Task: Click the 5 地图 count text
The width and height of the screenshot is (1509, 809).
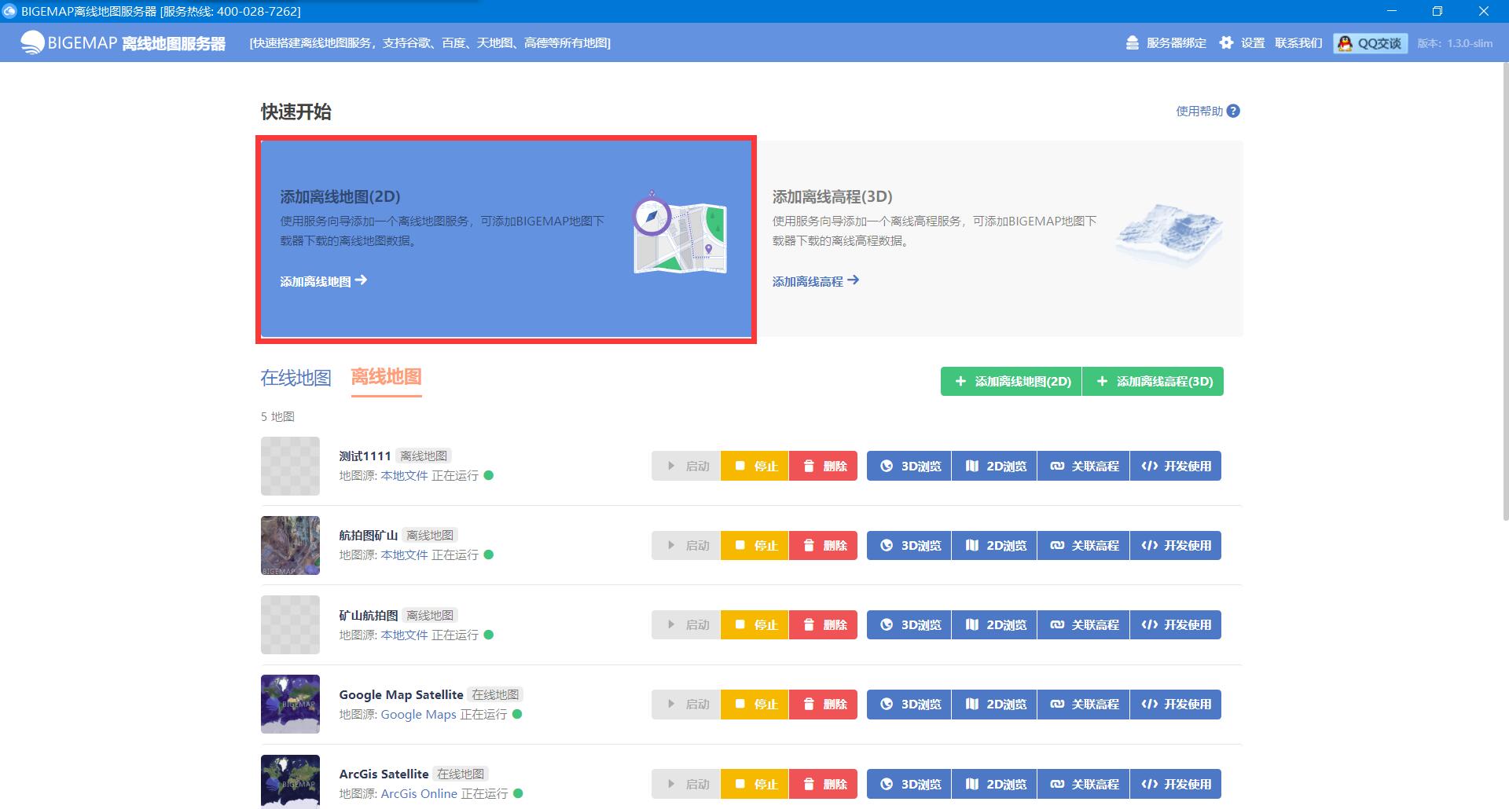Action: pyautogui.click(x=277, y=416)
